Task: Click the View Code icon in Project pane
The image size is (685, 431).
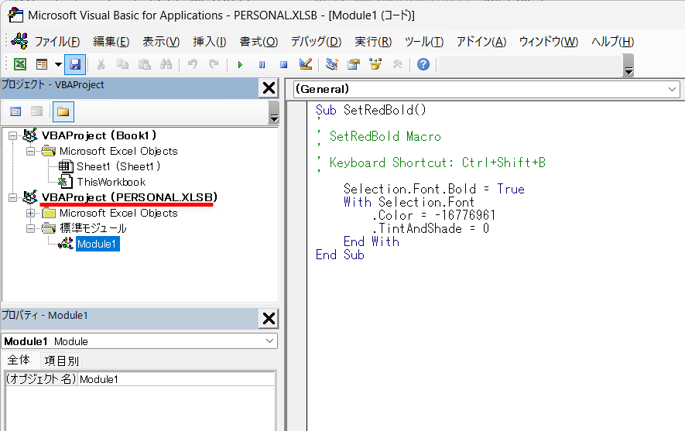Action: click(x=15, y=111)
